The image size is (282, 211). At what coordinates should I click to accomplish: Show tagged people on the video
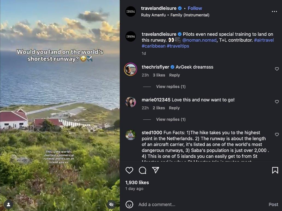pos(8,204)
